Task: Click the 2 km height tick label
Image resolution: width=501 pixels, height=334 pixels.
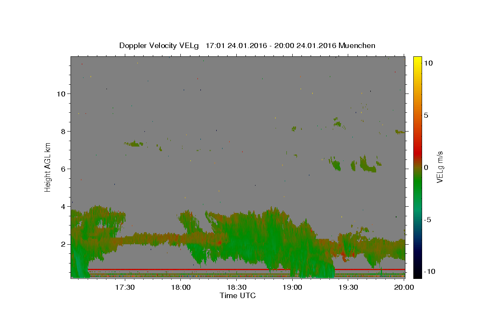Action: [63, 244]
